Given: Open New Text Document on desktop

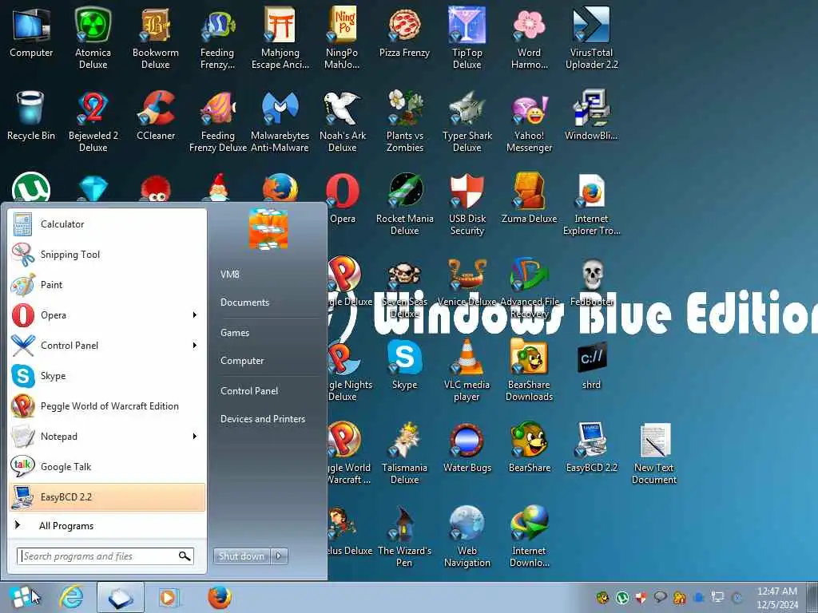Looking at the screenshot, I should (x=654, y=453).
